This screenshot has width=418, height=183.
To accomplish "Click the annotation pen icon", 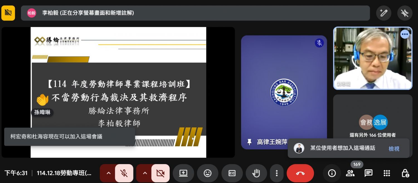I will click(x=384, y=13).
